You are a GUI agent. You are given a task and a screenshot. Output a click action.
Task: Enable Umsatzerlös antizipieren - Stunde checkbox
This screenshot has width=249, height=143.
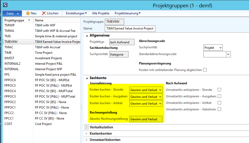click(219, 90)
